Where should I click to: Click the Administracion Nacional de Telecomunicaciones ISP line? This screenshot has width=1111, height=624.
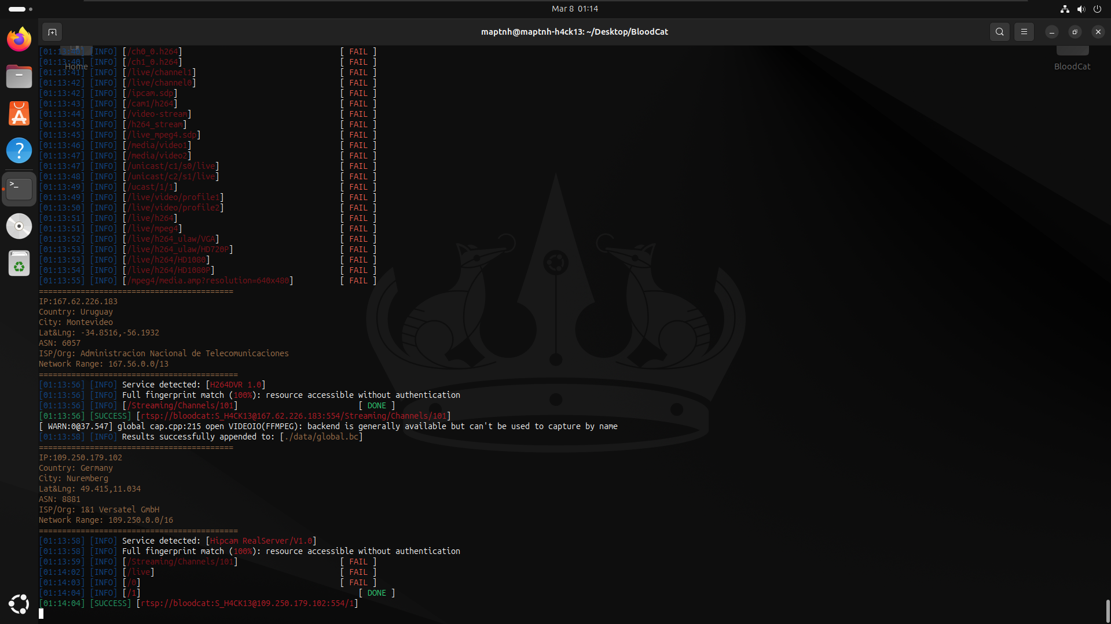(x=164, y=353)
